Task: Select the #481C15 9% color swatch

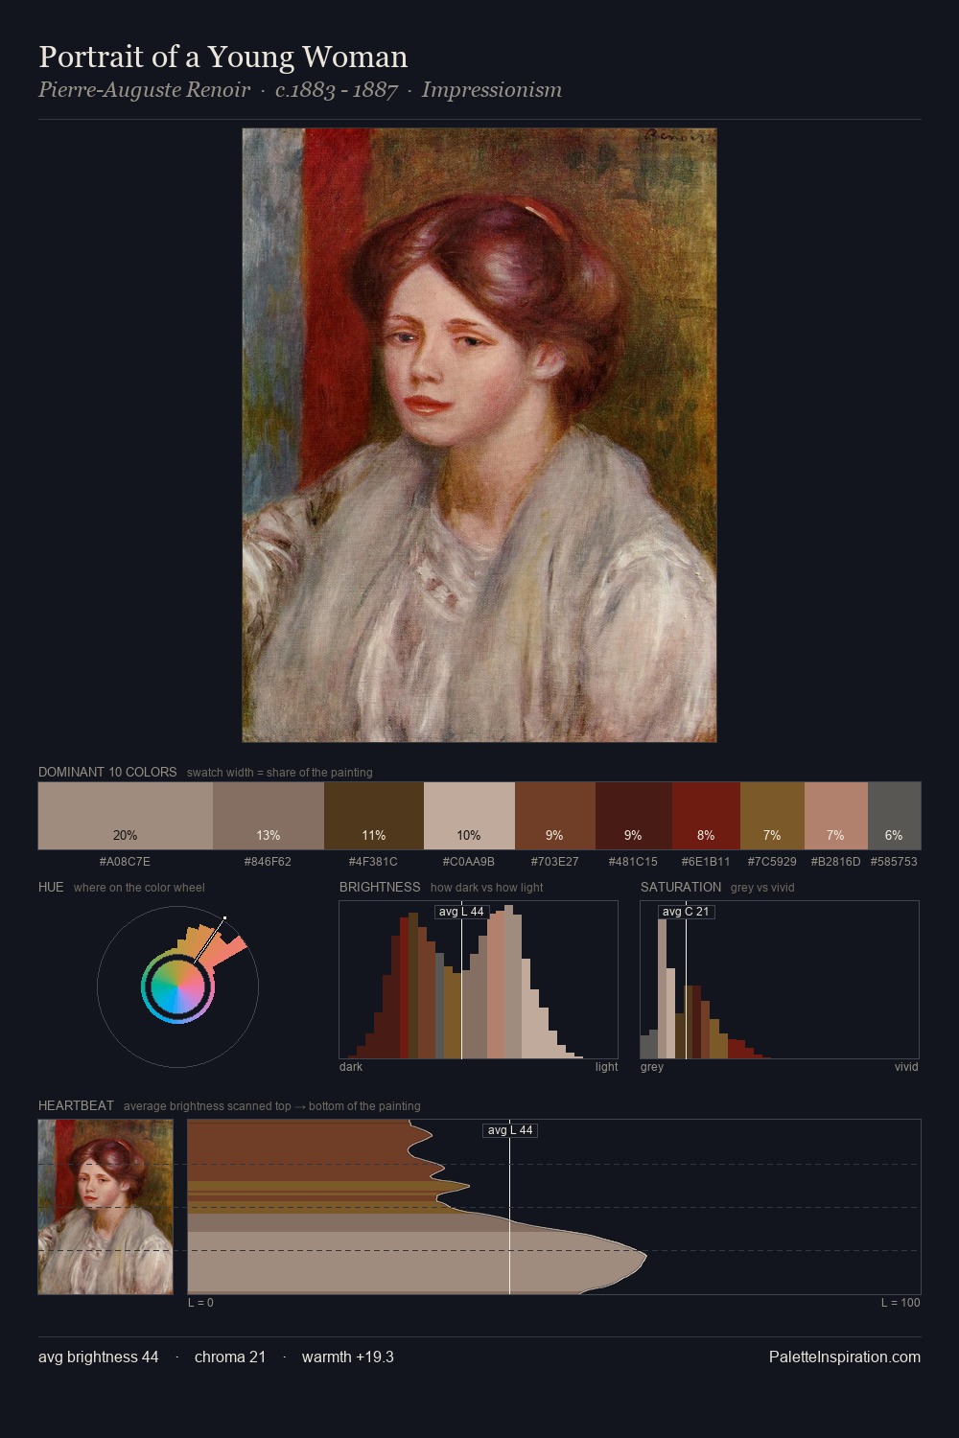Action: (634, 816)
